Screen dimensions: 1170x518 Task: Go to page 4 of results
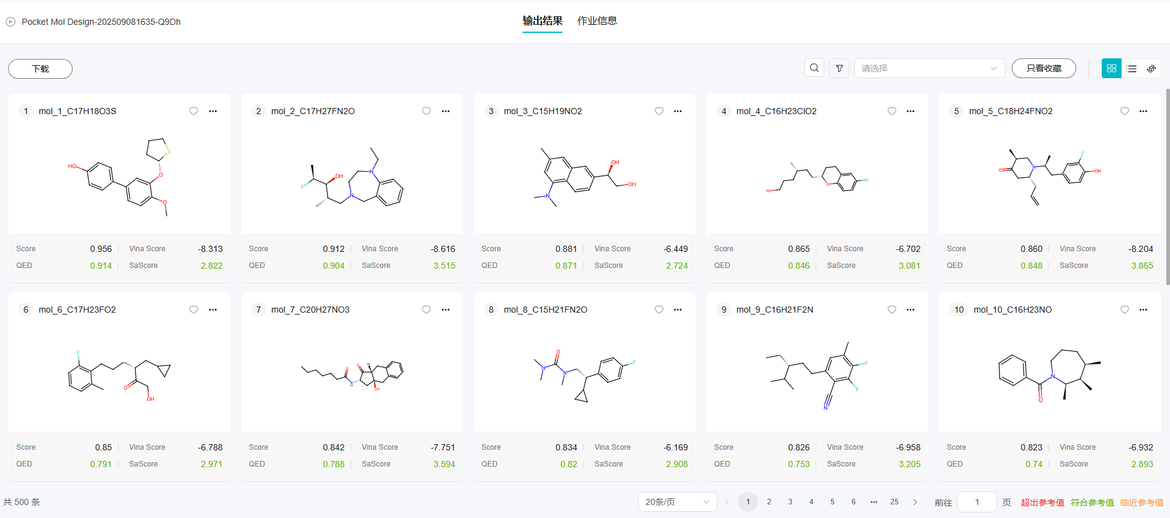click(x=811, y=502)
